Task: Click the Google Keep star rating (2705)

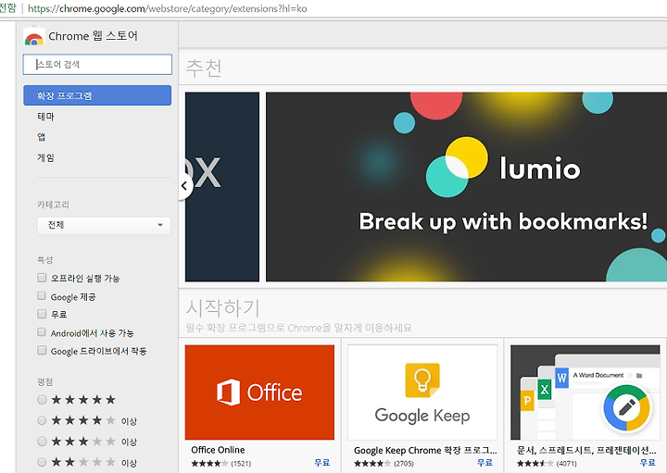Action: click(x=384, y=463)
